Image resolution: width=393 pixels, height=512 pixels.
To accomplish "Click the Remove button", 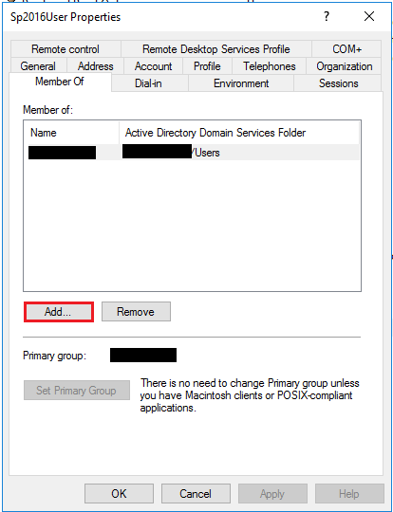I will point(136,312).
